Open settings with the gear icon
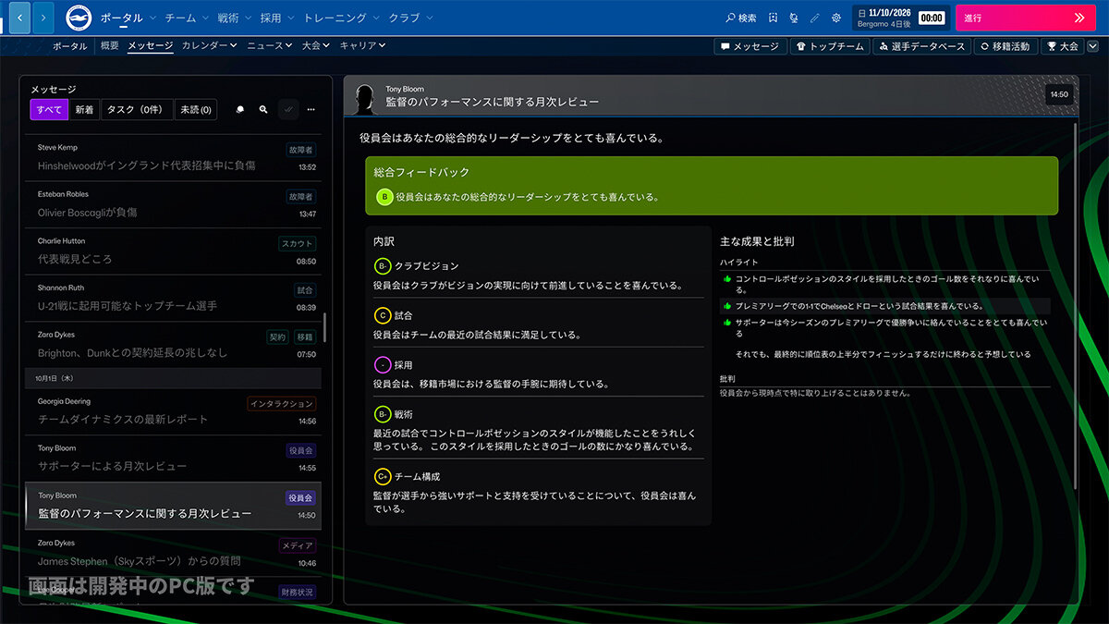This screenshot has height=624, width=1109. point(836,18)
